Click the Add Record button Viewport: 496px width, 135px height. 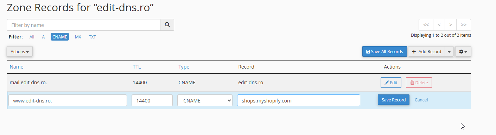coord(426,51)
